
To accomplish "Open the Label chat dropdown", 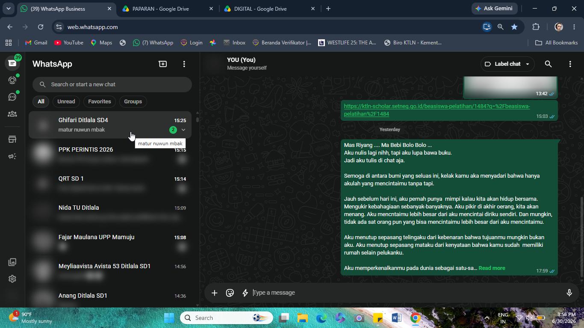I will (x=507, y=64).
